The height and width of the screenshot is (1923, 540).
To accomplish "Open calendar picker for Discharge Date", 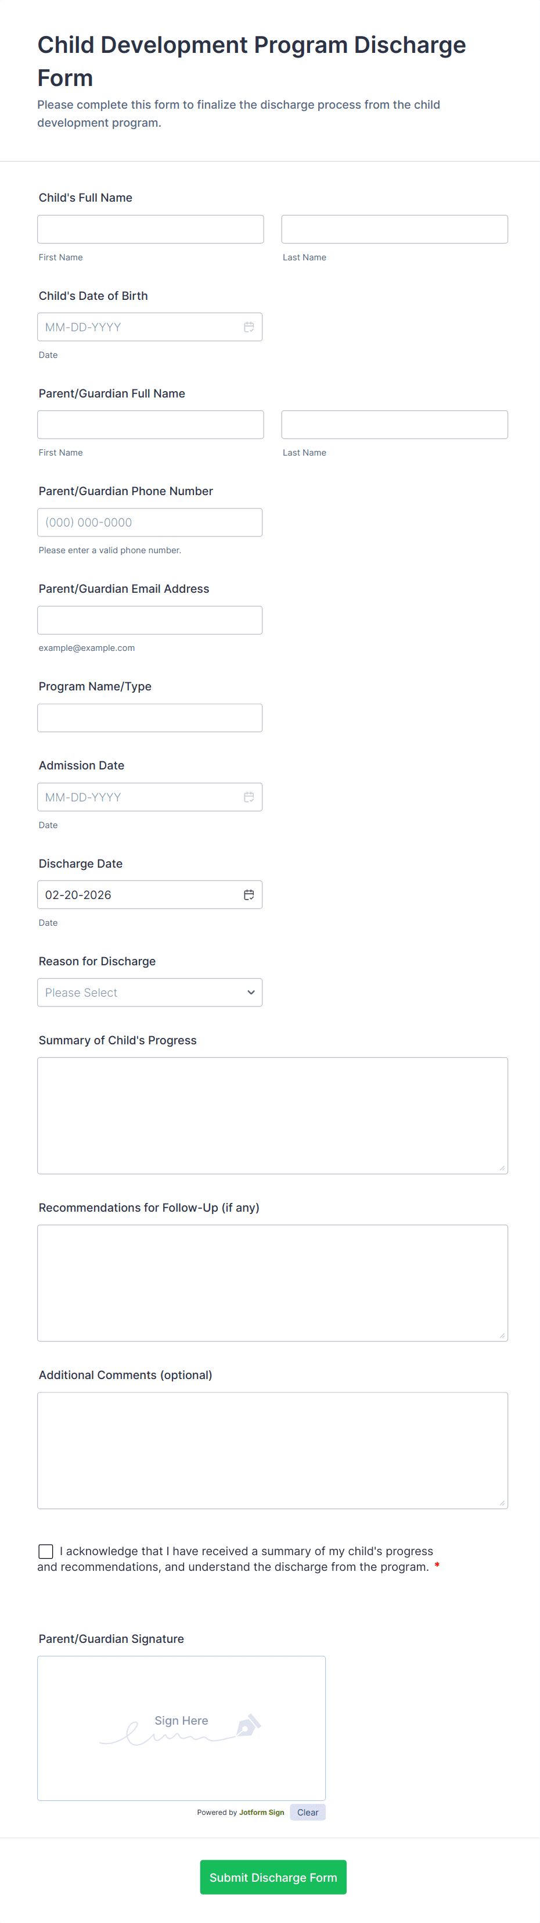I will [x=249, y=895].
